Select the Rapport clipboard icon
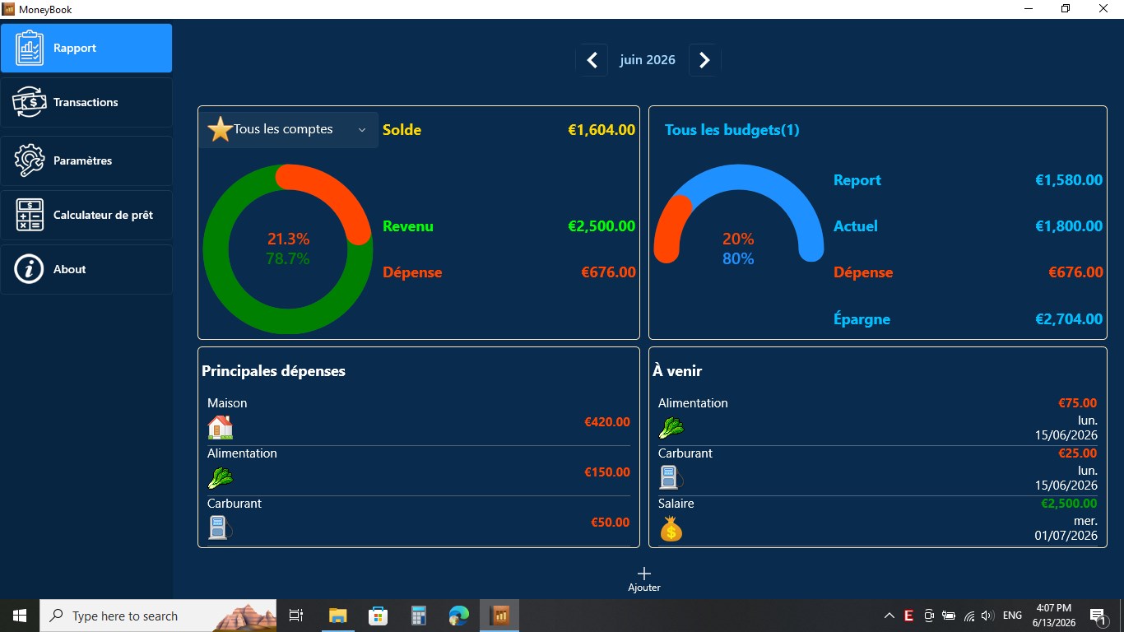The width and height of the screenshot is (1124, 632). tap(30, 48)
